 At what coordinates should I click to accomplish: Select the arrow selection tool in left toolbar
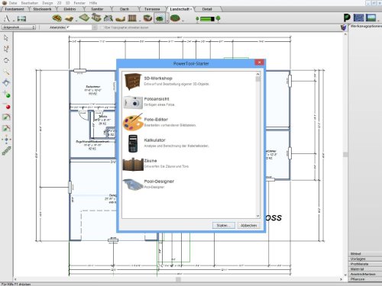(x=6, y=38)
